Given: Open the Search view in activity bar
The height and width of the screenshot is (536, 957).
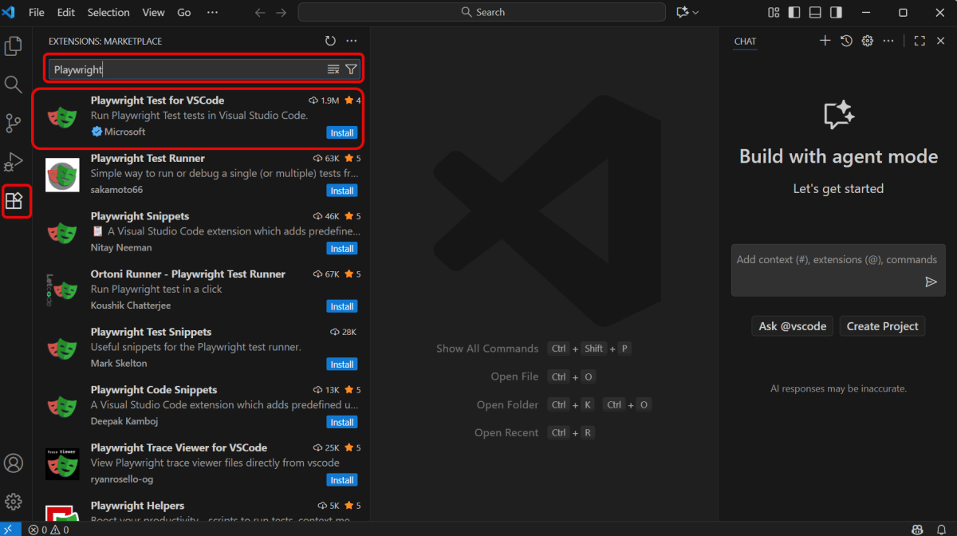Looking at the screenshot, I should [14, 85].
